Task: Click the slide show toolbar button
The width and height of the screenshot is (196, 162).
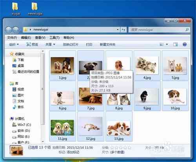Action: [x=71, y=45]
